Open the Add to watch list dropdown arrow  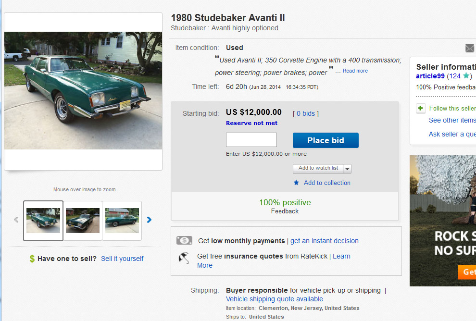click(347, 169)
